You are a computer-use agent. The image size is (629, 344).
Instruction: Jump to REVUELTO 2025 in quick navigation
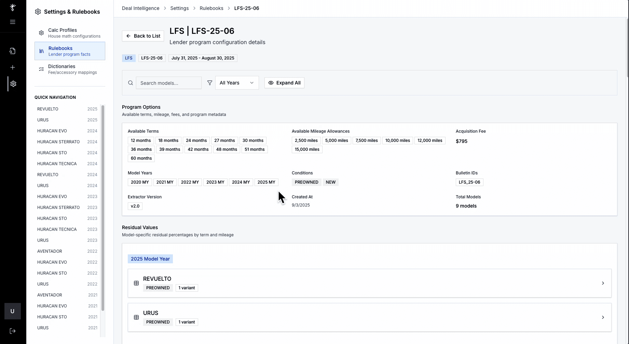67,109
